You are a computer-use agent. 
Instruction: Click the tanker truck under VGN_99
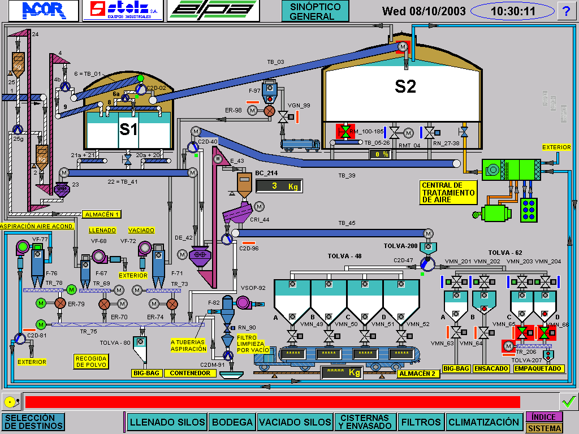300,145
